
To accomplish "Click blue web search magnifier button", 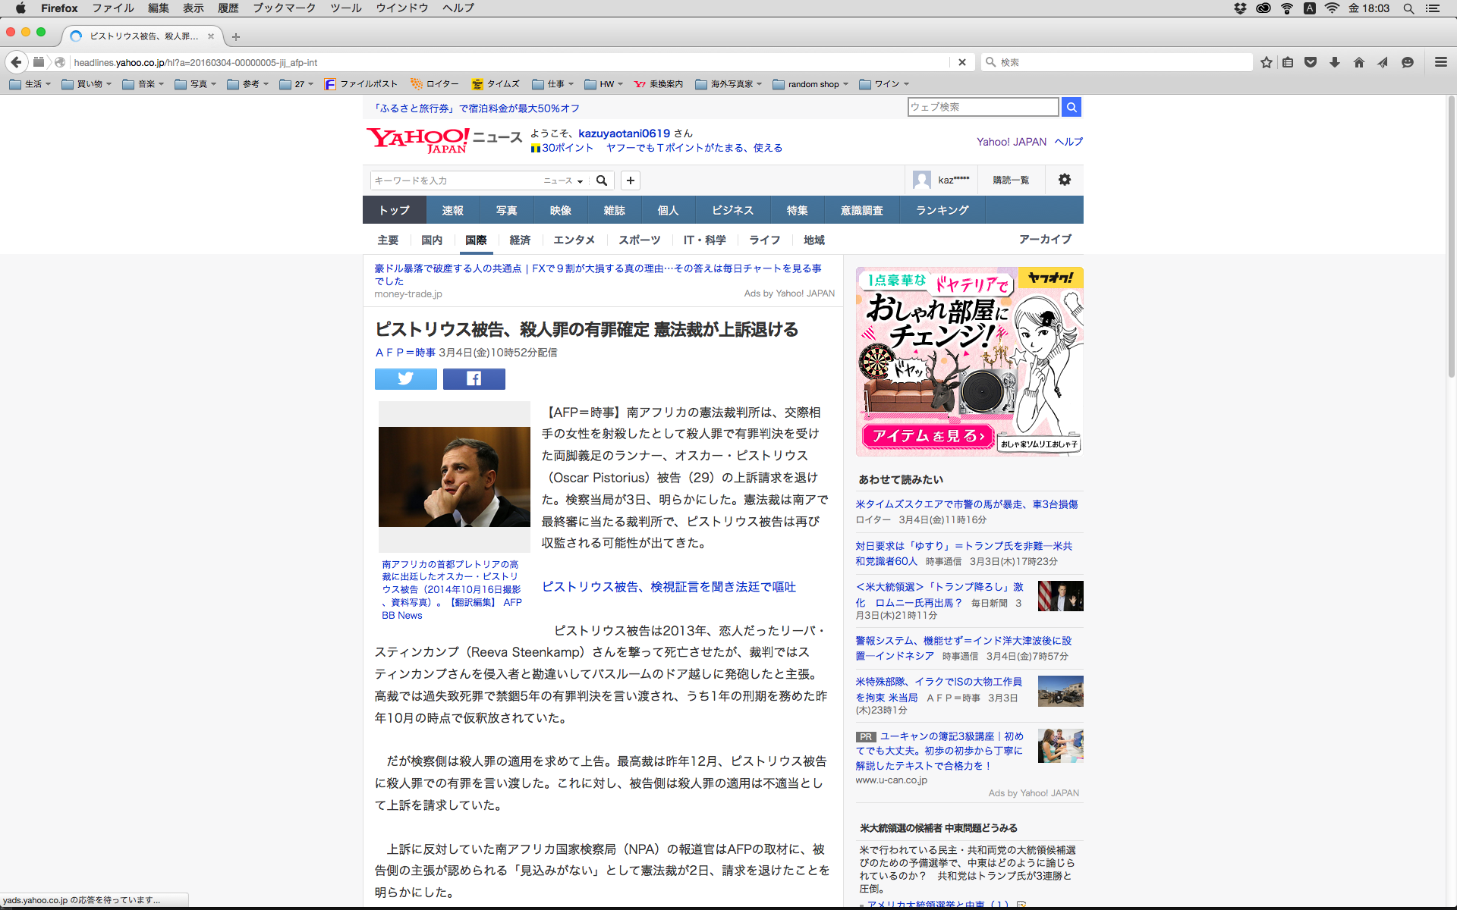I will click(1071, 107).
